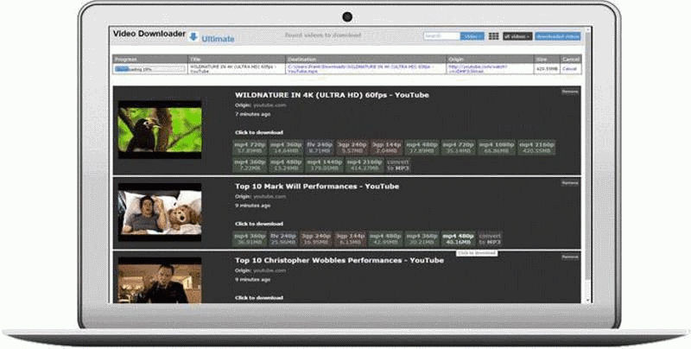Cancel the WILDNATURE download in progress

click(x=569, y=69)
